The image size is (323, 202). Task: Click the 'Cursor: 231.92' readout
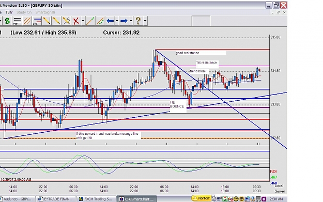pyautogui.click(x=121, y=33)
